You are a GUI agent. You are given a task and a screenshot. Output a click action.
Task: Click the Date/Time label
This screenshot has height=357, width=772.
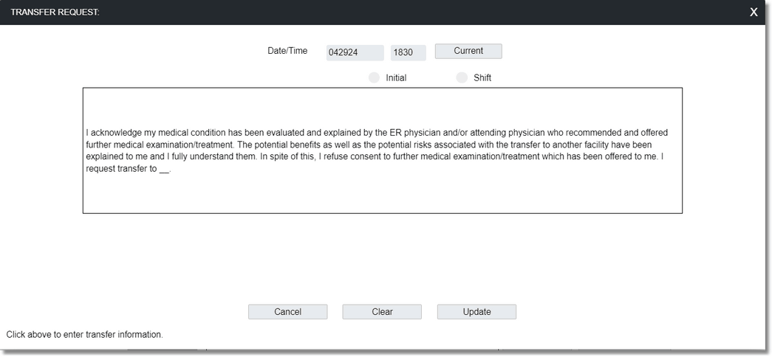click(287, 51)
